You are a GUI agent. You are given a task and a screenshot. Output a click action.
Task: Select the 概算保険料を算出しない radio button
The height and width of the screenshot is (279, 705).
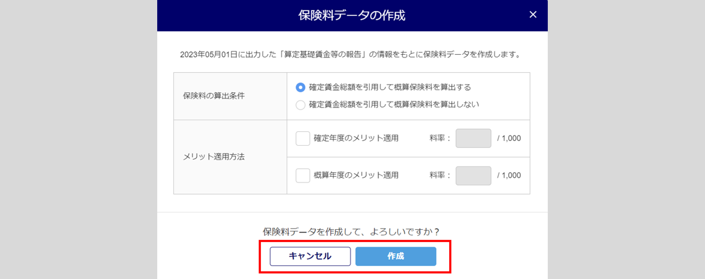coord(300,105)
